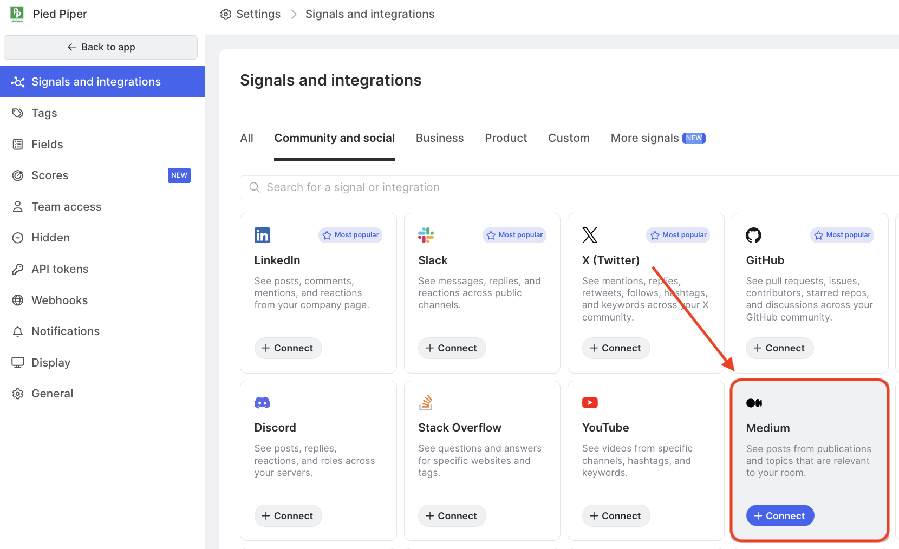This screenshot has width=899, height=549.
Task: Click the Signals and integrations sidebar icon
Action: click(18, 82)
